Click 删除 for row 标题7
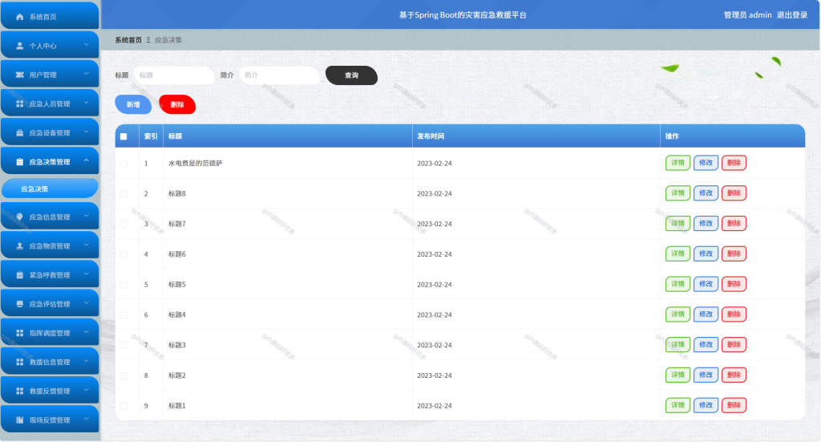The height and width of the screenshot is (442, 821). (x=734, y=224)
